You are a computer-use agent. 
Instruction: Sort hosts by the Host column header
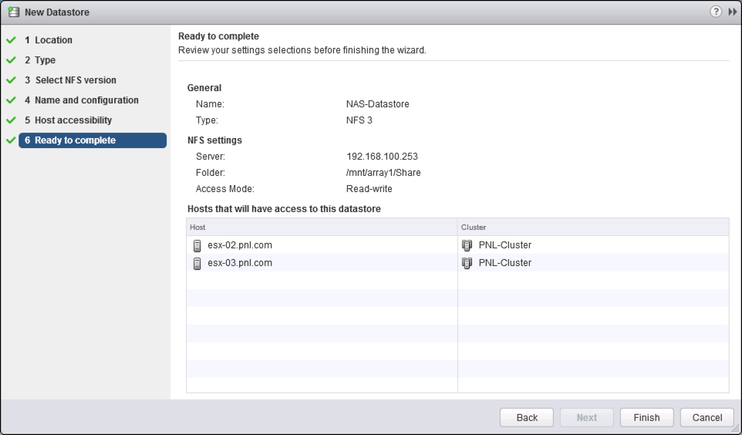tap(322, 228)
